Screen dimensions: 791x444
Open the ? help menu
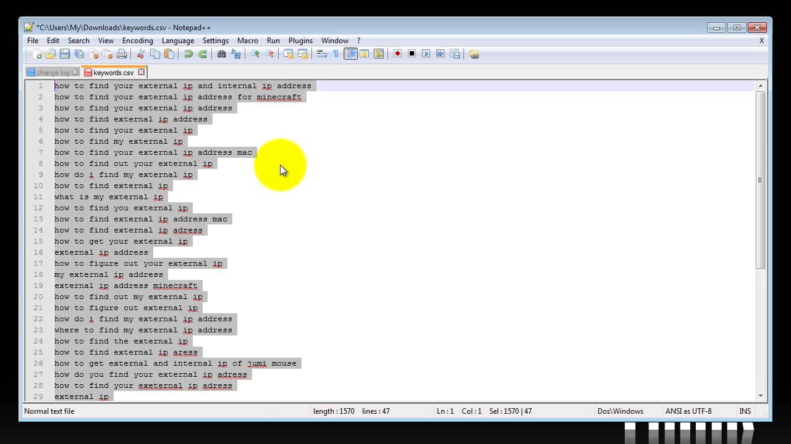358,41
